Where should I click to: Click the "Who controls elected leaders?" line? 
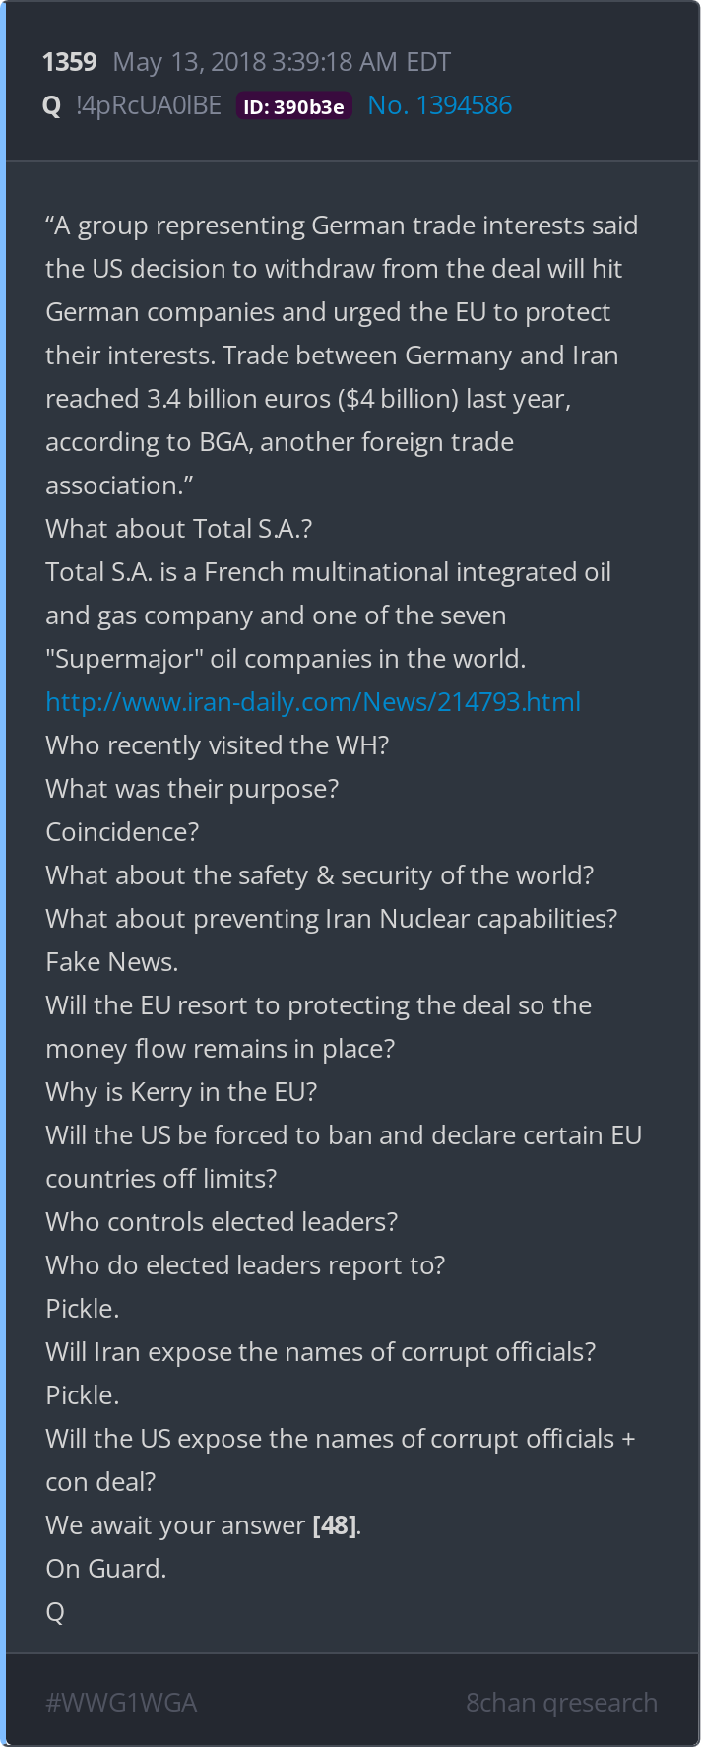tap(222, 1222)
